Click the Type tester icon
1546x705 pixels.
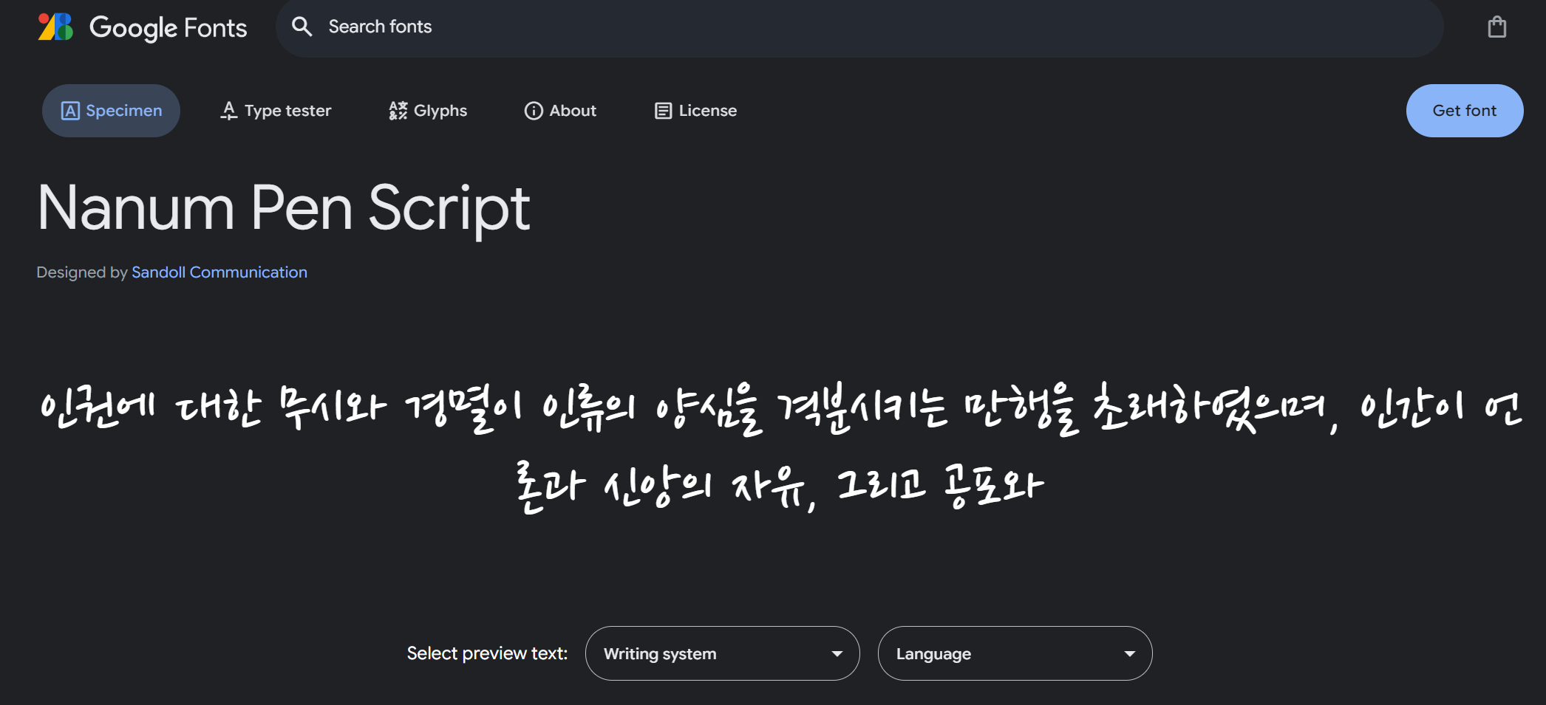[x=229, y=111]
